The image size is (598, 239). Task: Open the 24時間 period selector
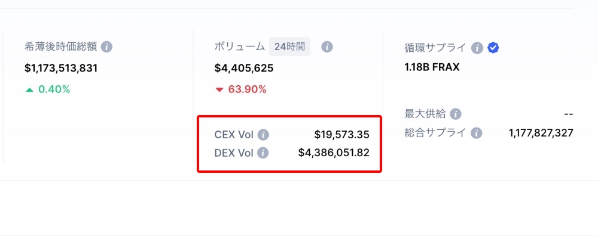click(290, 46)
